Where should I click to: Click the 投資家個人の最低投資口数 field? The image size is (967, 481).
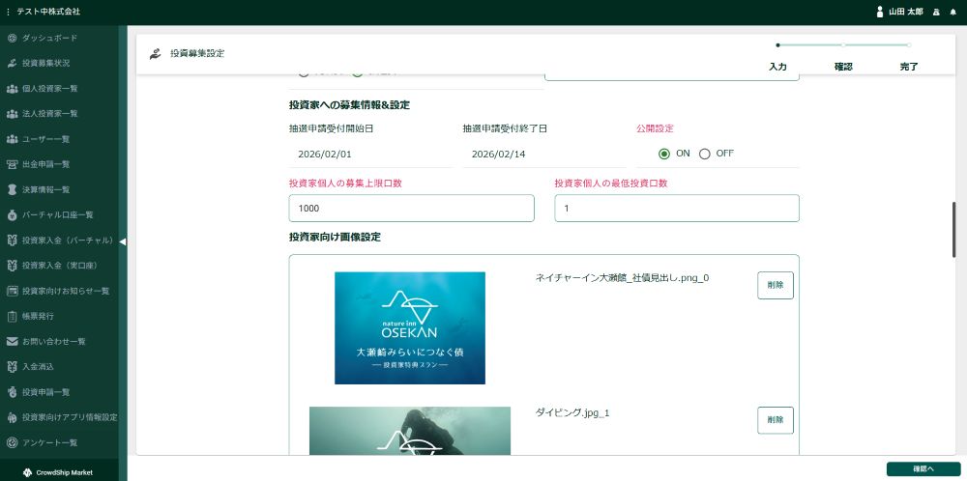(x=677, y=209)
